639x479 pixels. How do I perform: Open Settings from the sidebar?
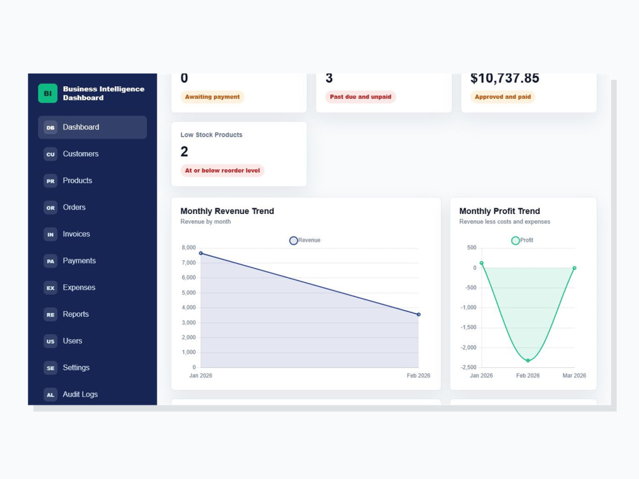point(93,367)
